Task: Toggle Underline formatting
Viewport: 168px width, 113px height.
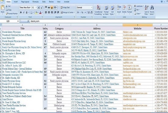Action: coord(27,13)
